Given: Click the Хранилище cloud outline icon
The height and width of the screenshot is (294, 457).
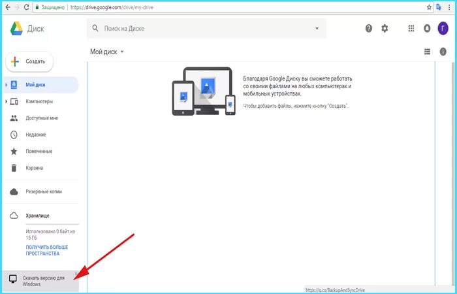Looking at the screenshot, I should (x=14, y=216).
